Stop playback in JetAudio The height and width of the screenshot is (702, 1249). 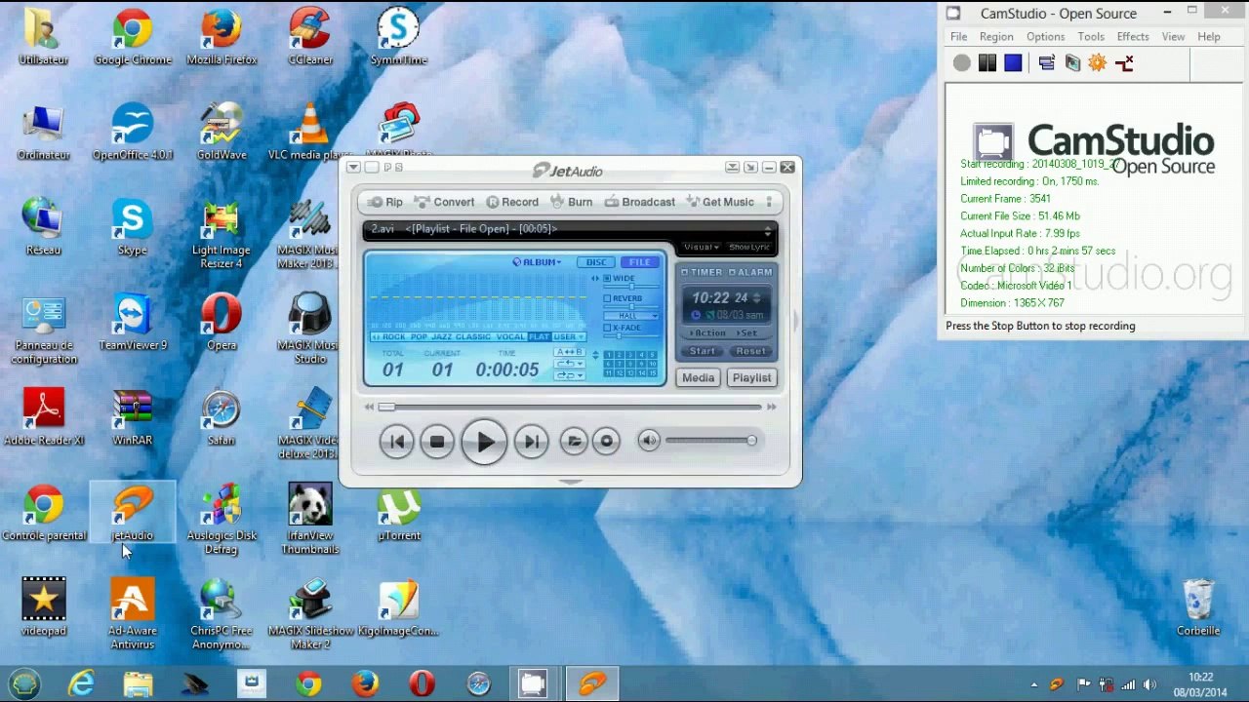click(437, 442)
